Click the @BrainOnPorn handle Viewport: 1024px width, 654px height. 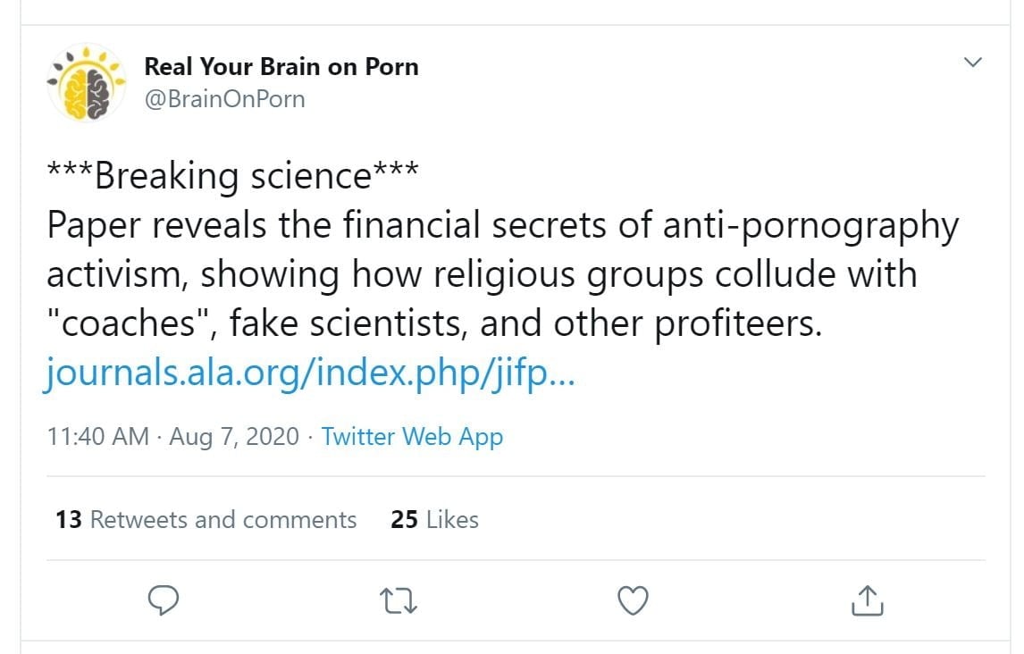tap(224, 99)
